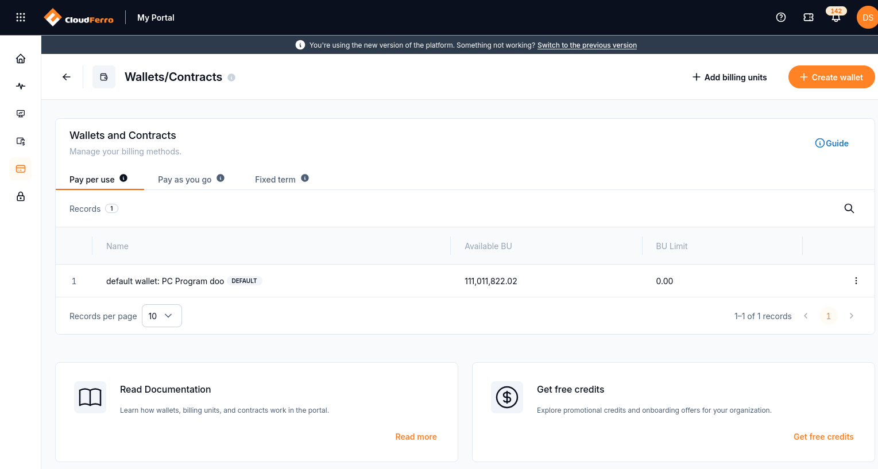Click the CloudFerro logo
The height and width of the screenshot is (469, 878).
(x=79, y=18)
